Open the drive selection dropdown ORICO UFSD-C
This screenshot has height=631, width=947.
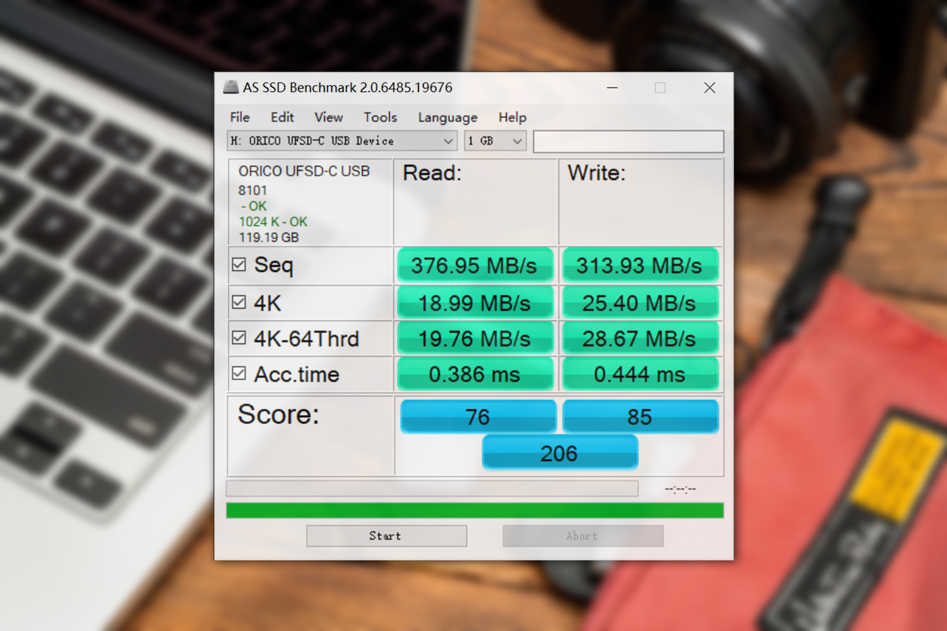(342, 141)
